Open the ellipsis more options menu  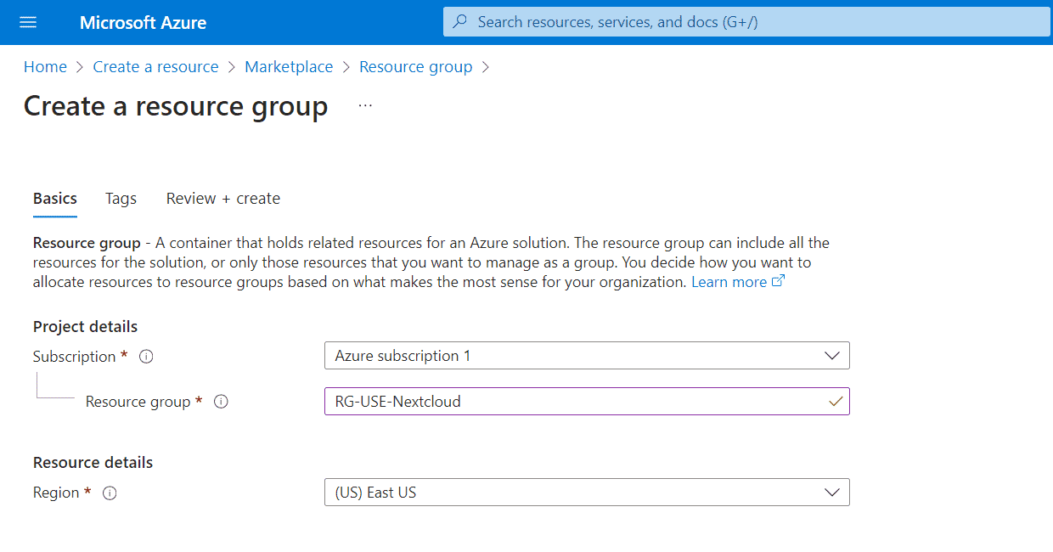[x=365, y=105]
